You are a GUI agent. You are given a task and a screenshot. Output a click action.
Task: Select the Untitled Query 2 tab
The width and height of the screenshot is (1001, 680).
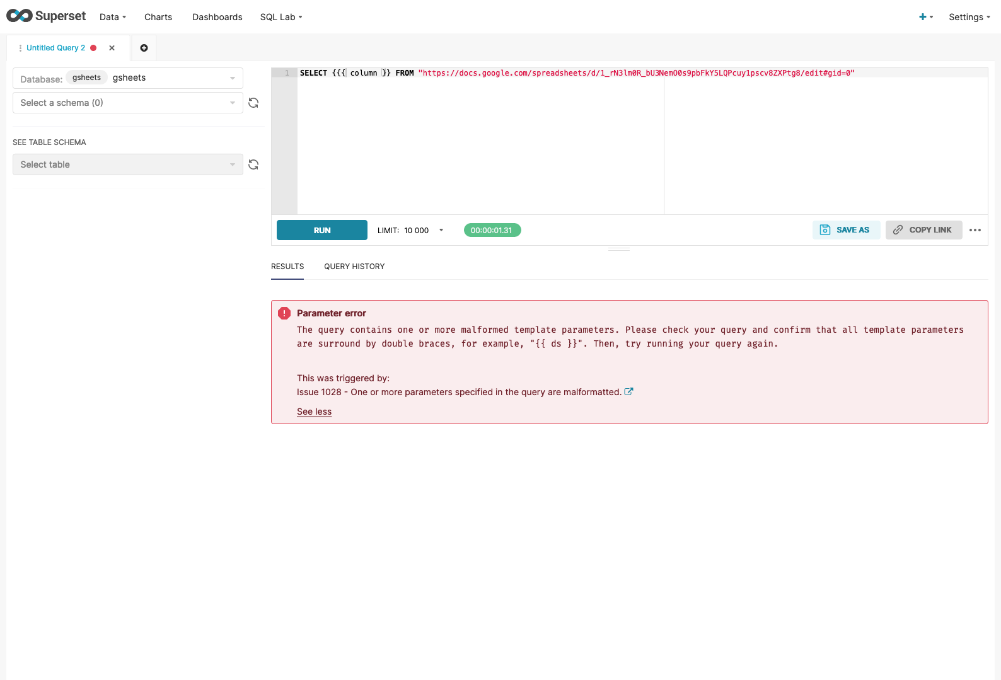point(55,48)
